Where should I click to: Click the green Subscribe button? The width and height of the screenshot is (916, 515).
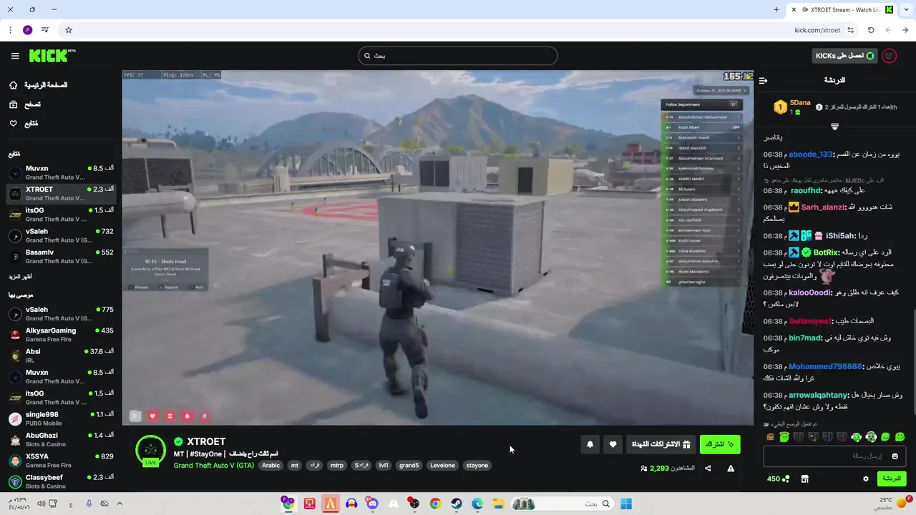coord(720,444)
